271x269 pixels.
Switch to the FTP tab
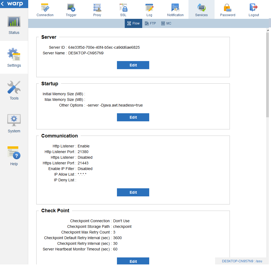tap(151, 23)
